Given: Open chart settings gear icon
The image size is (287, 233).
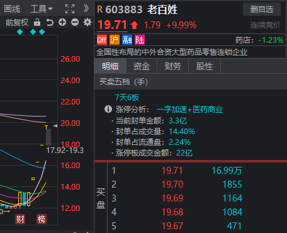Looking at the screenshot, I should pos(87,22).
